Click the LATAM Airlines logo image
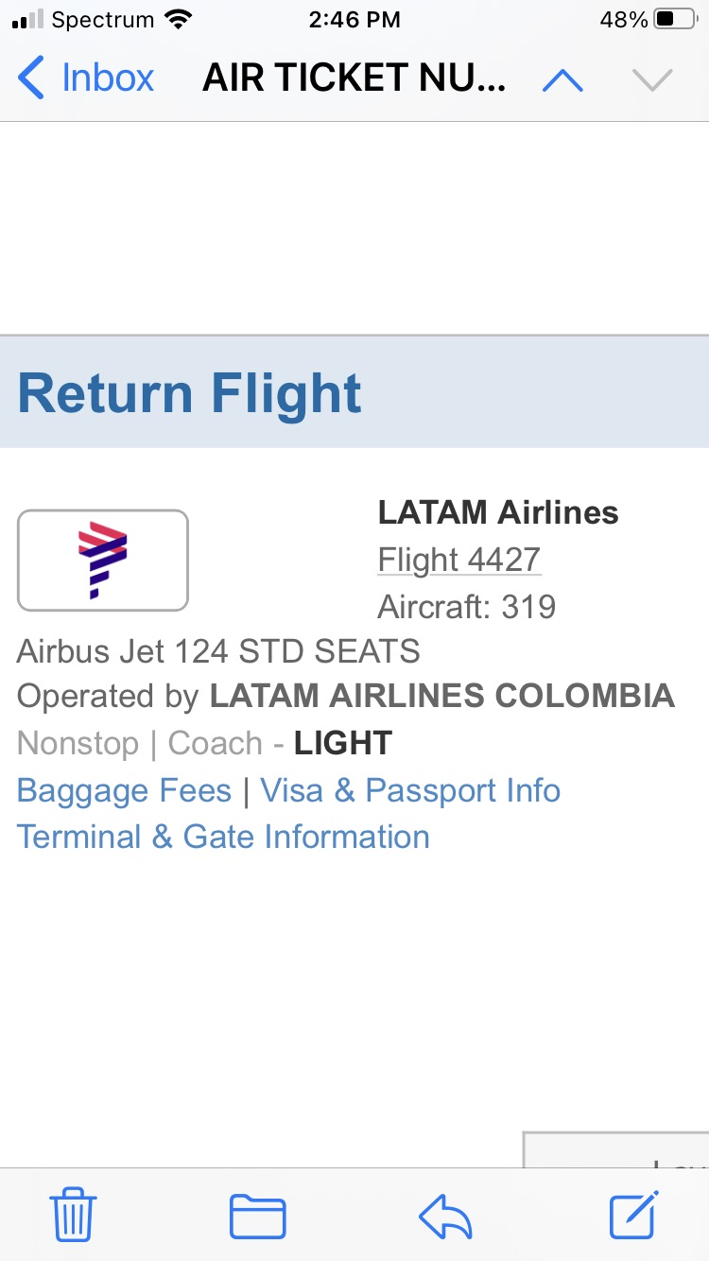The image size is (709, 1261). 103,560
